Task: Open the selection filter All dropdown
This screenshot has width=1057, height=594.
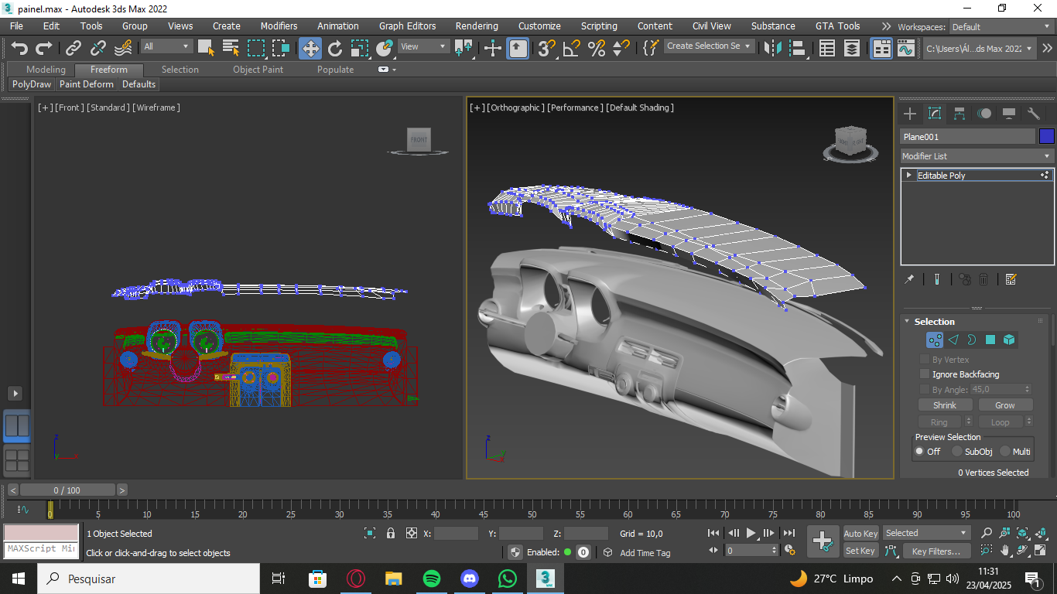Action: tap(166, 46)
